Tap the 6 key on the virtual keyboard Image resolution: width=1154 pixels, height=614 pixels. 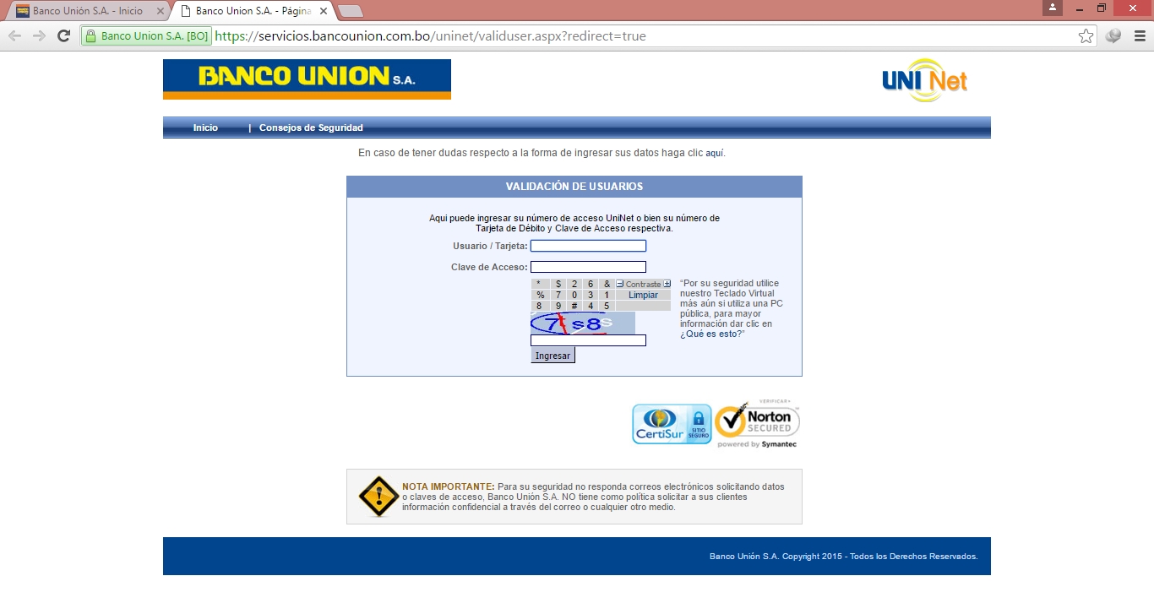[591, 284]
